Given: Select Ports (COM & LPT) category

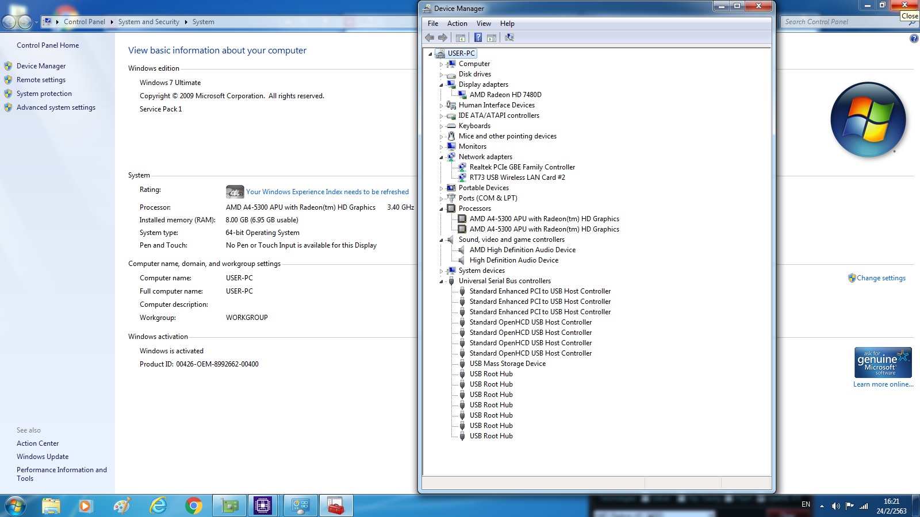Looking at the screenshot, I should [x=488, y=198].
